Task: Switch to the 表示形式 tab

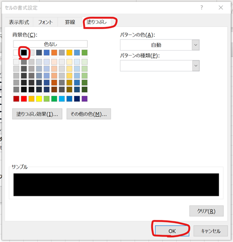Action: (x=19, y=22)
